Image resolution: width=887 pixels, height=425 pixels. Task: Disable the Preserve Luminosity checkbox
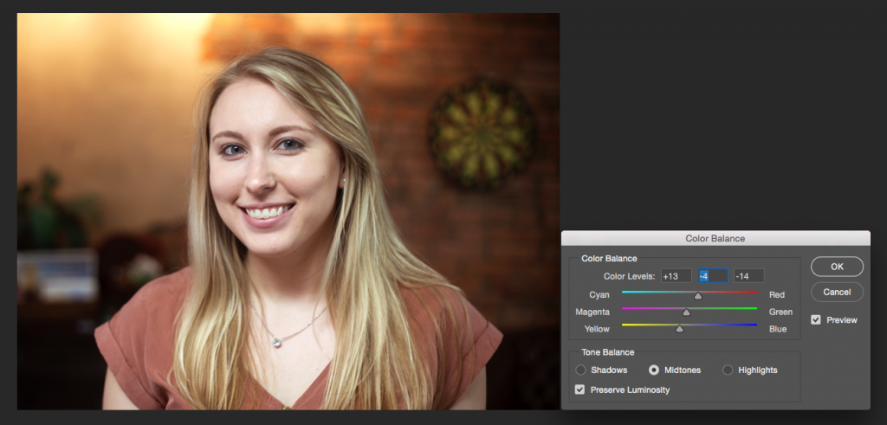(580, 390)
